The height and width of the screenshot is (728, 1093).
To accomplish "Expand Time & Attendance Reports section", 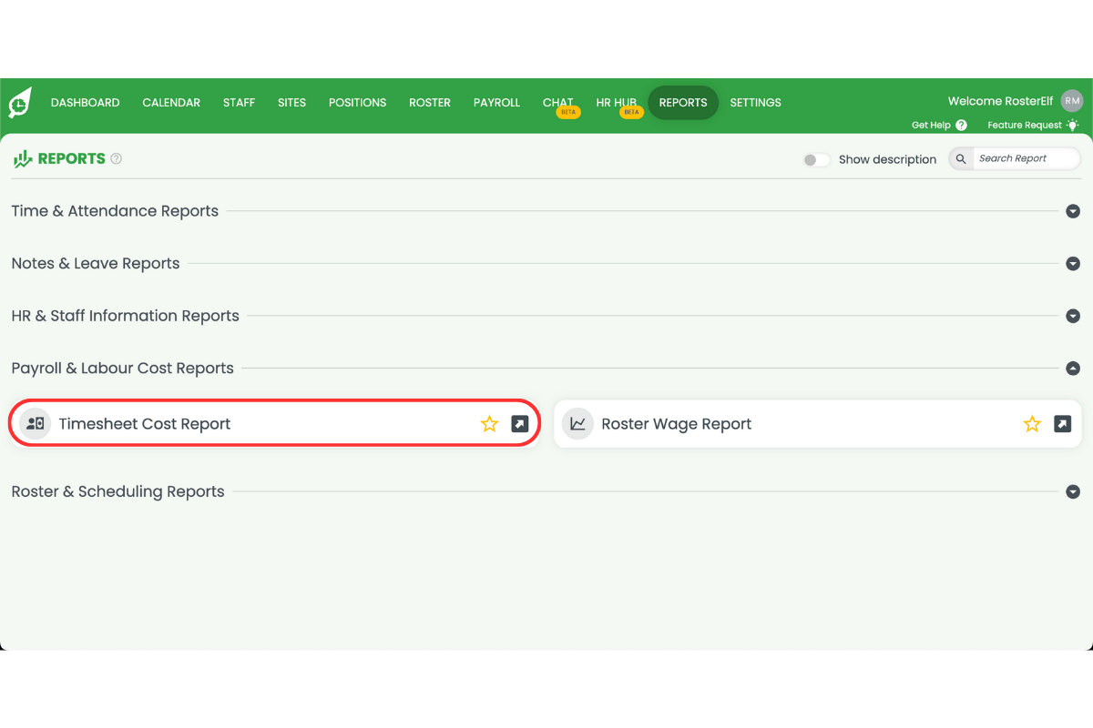I will click(x=1073, y=210).
